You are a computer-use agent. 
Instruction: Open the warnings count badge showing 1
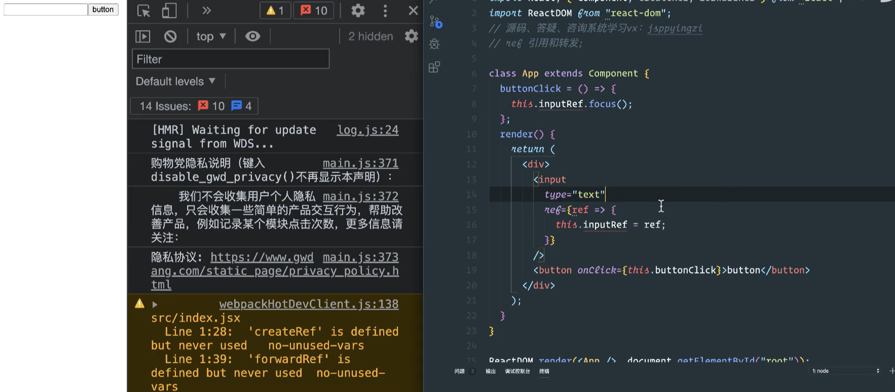point(275,11)
